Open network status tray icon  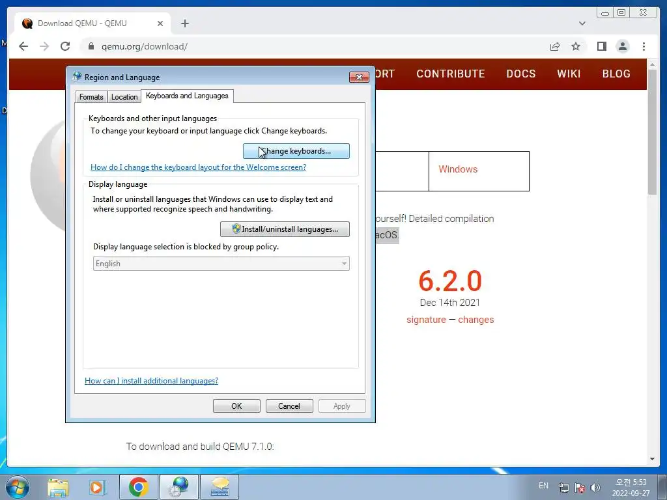click(x=564, y=488)
